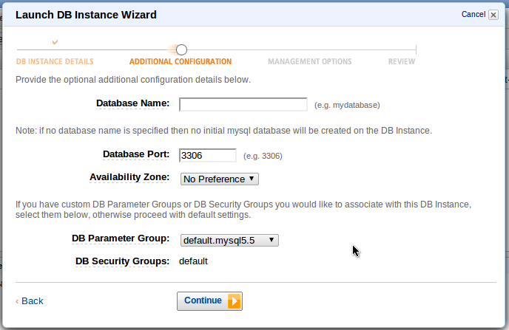Viewport: 509px width, 330px height.
Task: Focus the Database Name text field
Action: tap(243, 104)
